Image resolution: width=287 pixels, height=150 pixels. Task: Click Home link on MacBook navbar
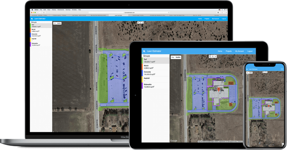[x=200, y=19]
